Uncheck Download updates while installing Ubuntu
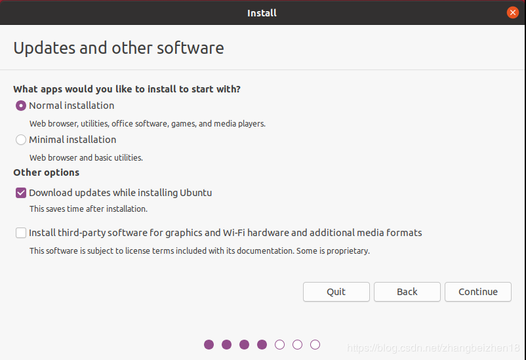 click(21, 193)
